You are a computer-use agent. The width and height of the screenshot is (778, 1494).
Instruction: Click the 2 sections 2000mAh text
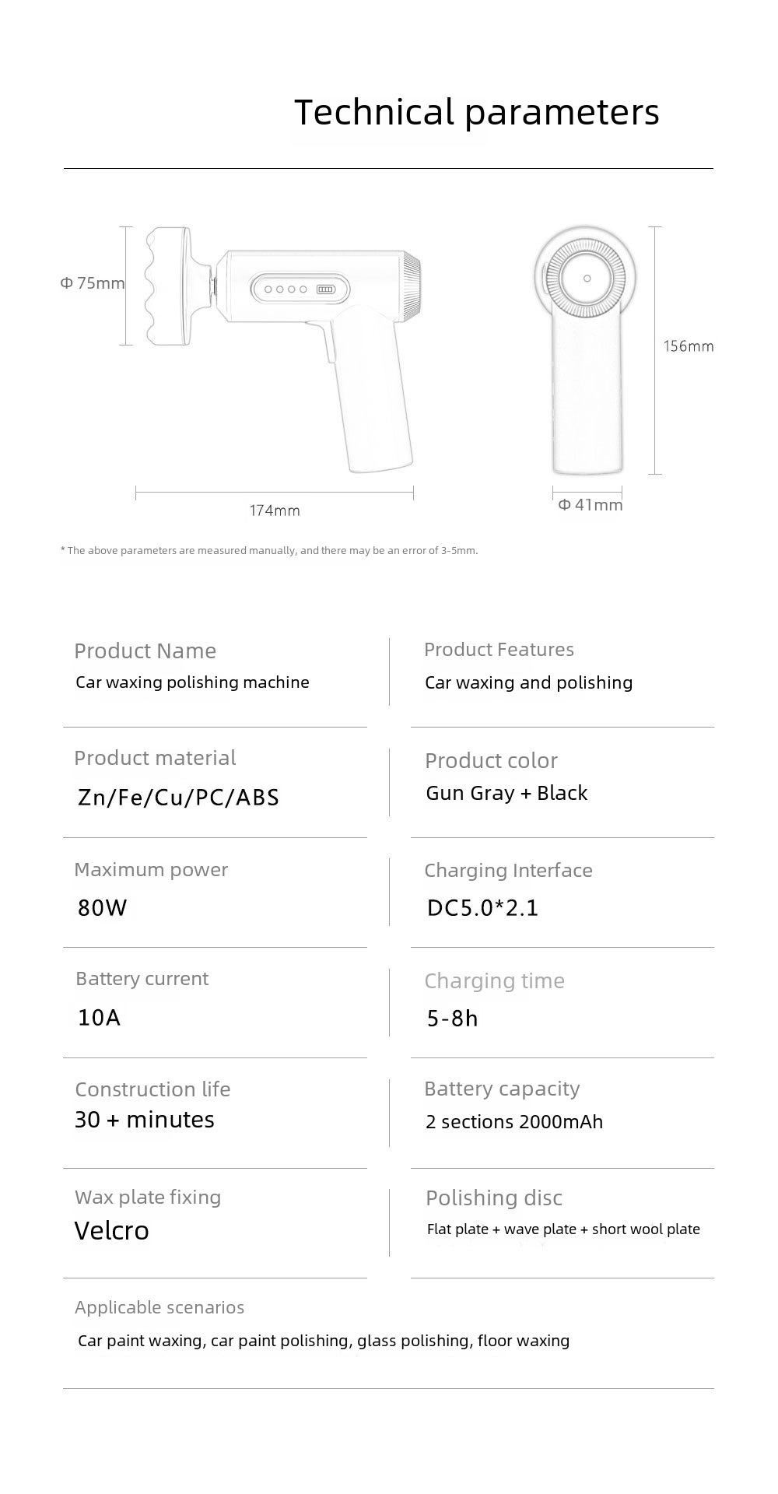(x=514, y=1121)
